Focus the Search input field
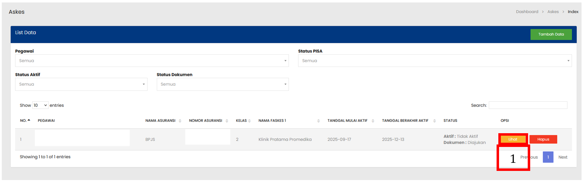The width and height of the screenshot is (584, 185). pos(528,105)
